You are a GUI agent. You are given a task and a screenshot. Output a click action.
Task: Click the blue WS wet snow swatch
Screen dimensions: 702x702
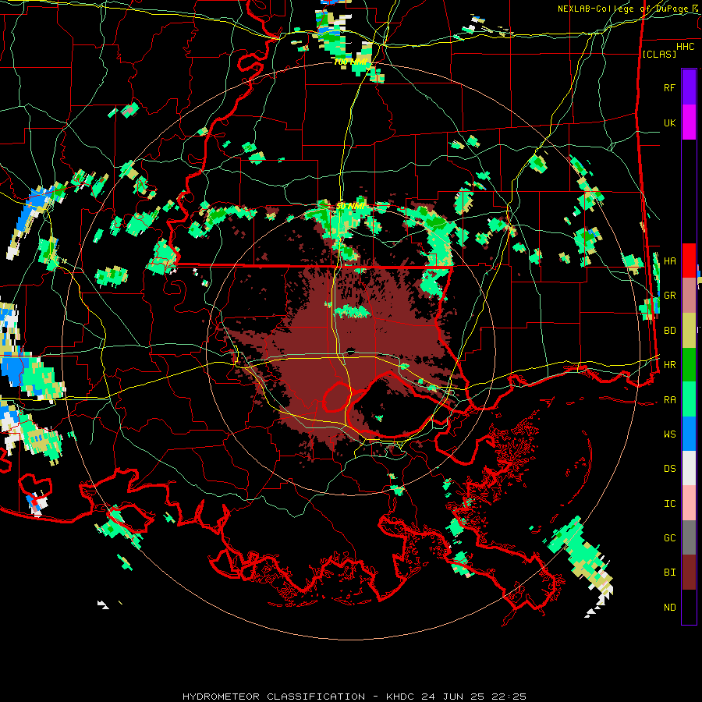689,434
